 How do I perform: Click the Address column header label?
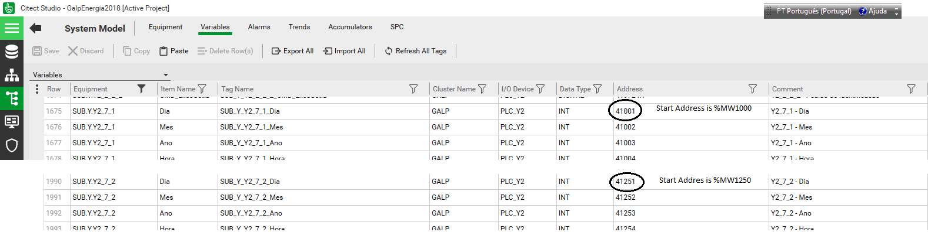click(x=630, y=89)
